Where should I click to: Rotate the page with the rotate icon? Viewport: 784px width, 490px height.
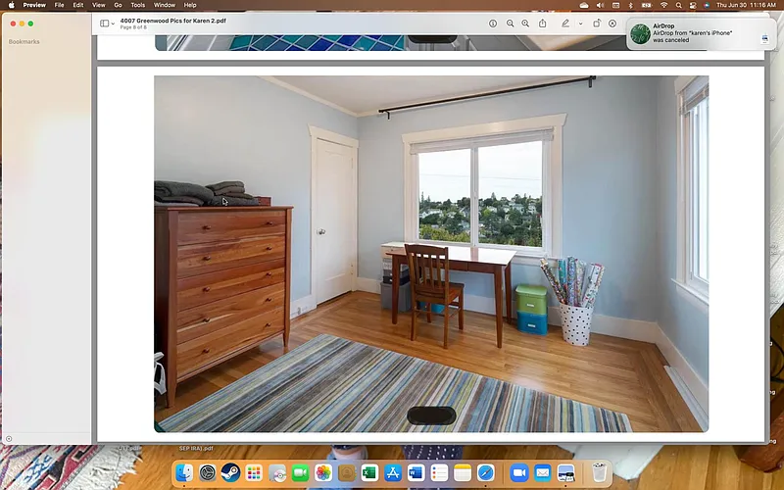click(x=597, y=24)
